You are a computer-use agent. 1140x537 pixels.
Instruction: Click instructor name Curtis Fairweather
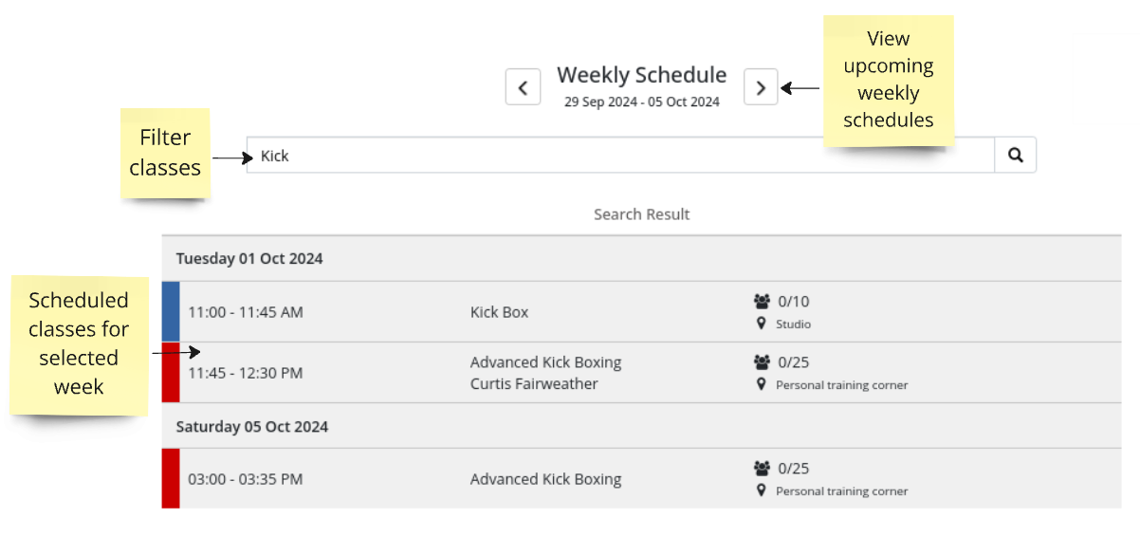tap(534, 384)
